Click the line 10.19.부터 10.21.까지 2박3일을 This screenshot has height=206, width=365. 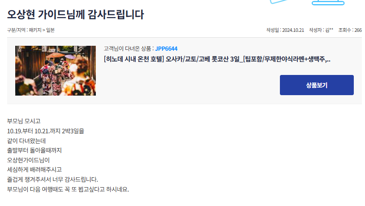46,131
